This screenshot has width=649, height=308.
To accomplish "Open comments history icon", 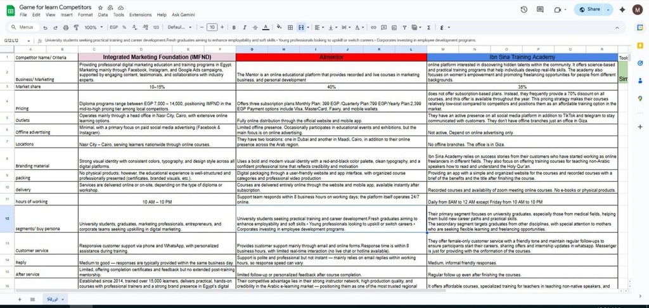I will coord(540,10).
